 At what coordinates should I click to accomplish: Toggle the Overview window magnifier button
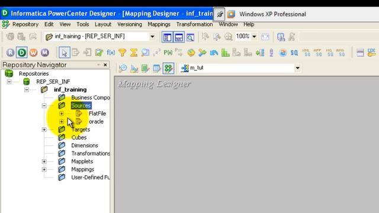pos(190,37)
